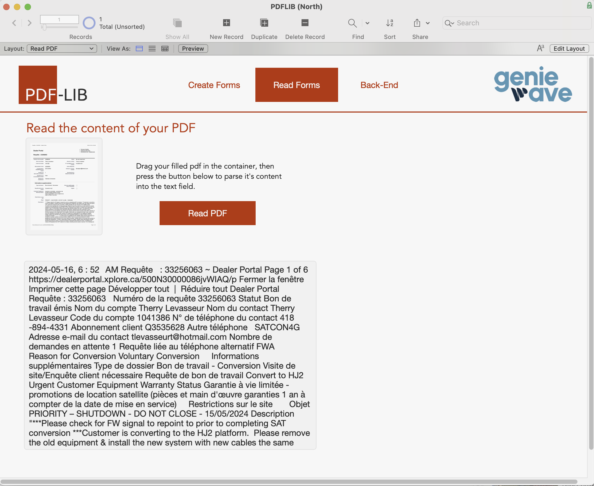Switch to Table view icon
594x486 pixels.
pyautogui.click(x=165, y=49)
